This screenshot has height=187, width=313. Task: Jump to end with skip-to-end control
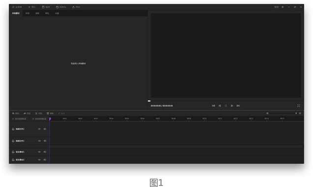(x=238, y=106)
